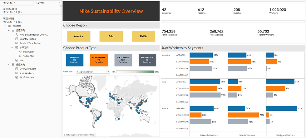Click the % Migrant Workers axis label
Image resolution: width=306 pixels, height=138 pixels.
click(285, 135)
